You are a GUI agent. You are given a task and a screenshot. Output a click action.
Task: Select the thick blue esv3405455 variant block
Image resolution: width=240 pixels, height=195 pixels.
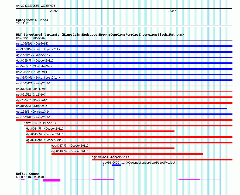tap(116, 165)
